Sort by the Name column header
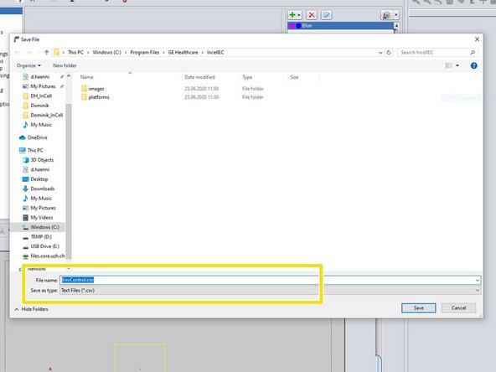496x372 pixels. 86,77
